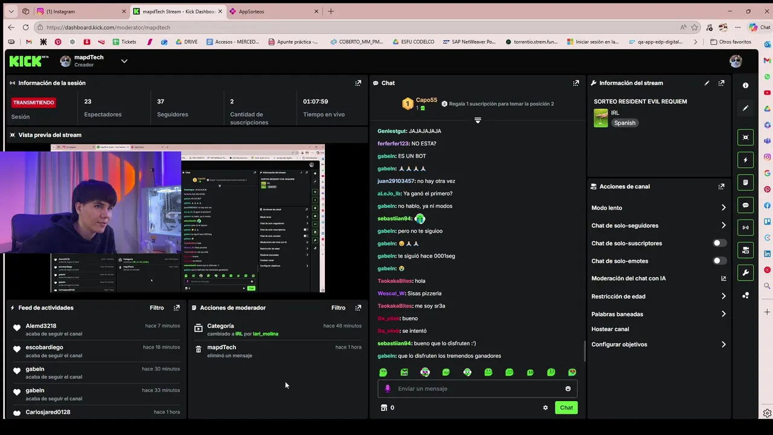Click the chat panel scrollbar

pyautogui.click(x=583, y=350)
